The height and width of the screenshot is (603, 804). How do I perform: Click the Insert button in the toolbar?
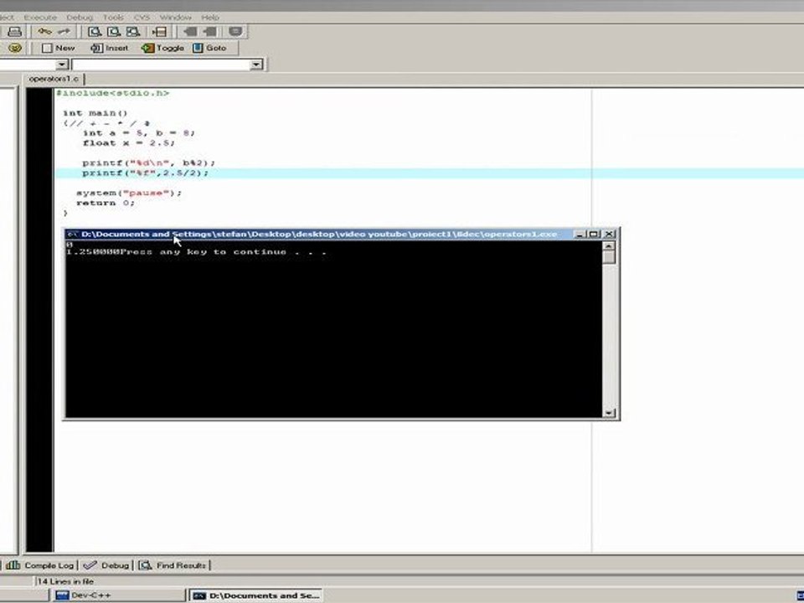pos(109,49)
